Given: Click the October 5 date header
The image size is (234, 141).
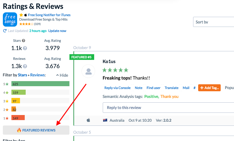Looking at the screenshot, I should [x=82, y=132].
